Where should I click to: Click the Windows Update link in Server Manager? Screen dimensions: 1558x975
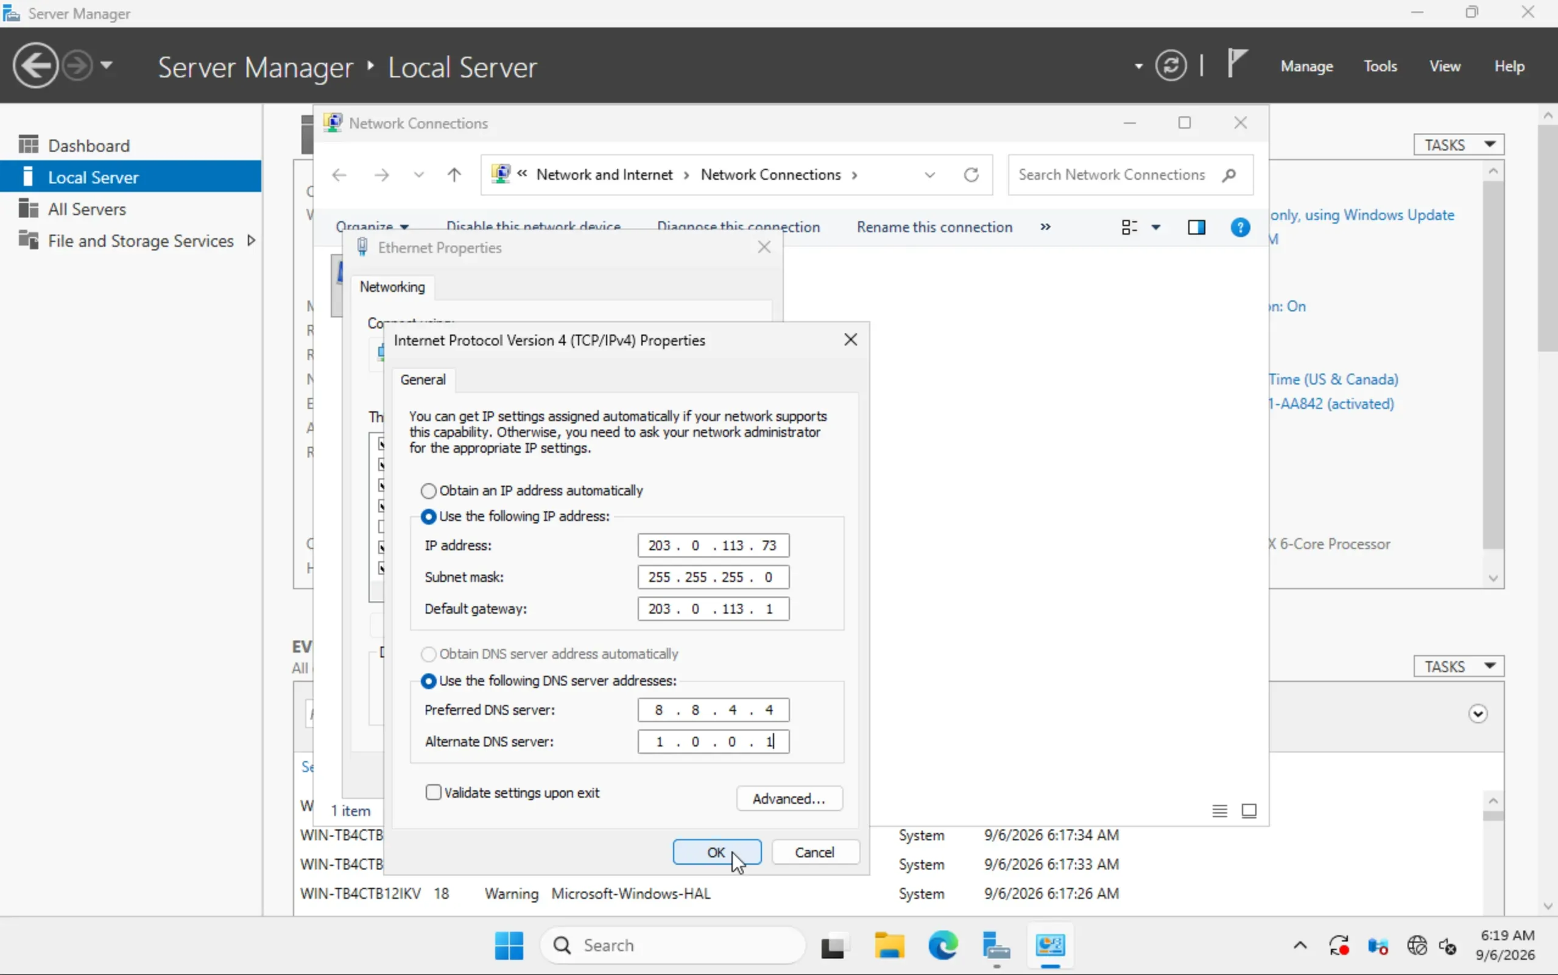click(1362, 215)
